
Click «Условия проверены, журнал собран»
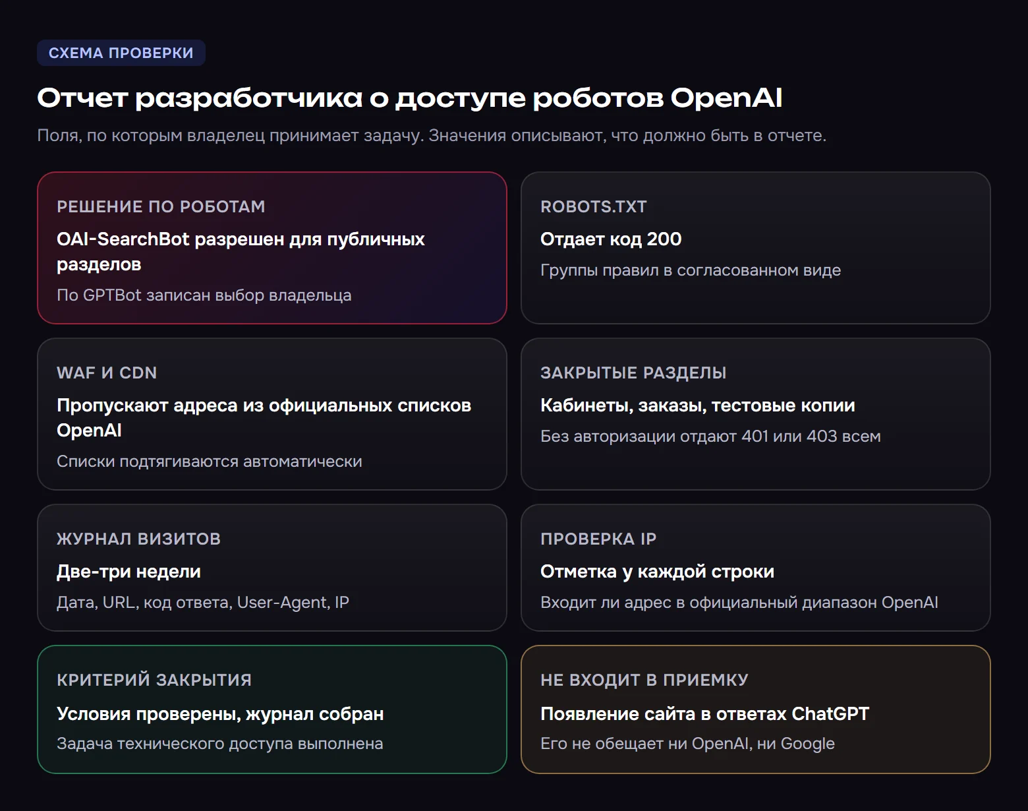[220, 713]
